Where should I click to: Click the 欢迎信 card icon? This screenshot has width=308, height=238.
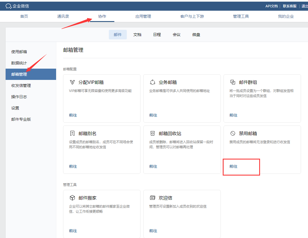tap(153, 198)
